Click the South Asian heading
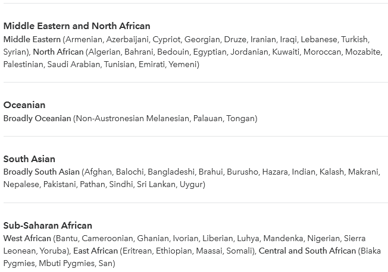Viewport: 388px width, 272px height. [29, 159]
